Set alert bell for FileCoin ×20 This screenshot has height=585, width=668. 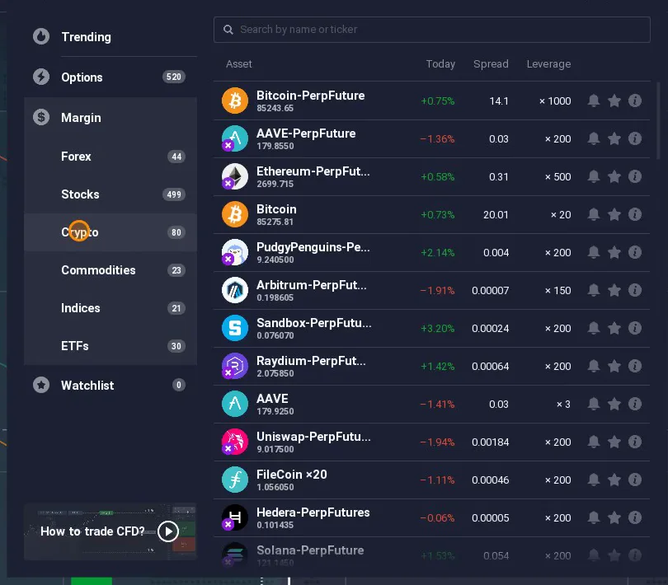tap(594, 480)
